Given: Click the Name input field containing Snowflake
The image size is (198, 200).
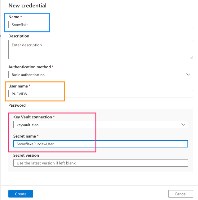Looking at the screenshot, I should tap(100, 25).
